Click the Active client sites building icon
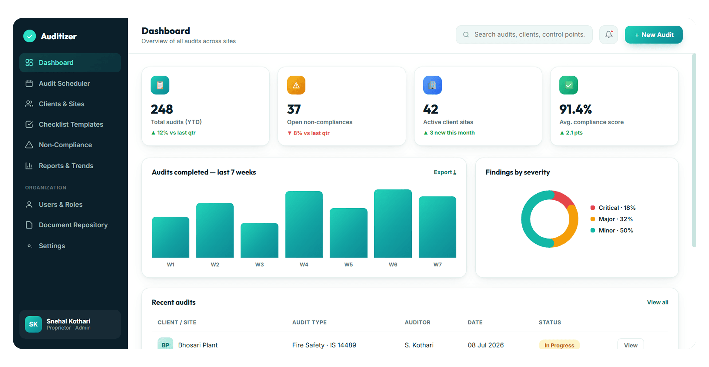The height and width of the screenshot is (367, 709). (432, 85)
